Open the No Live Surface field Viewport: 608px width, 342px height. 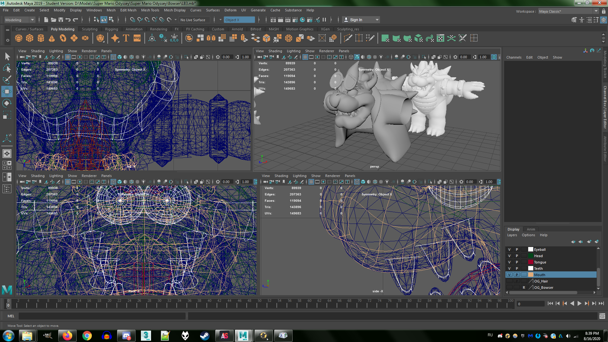click(194, 20)
